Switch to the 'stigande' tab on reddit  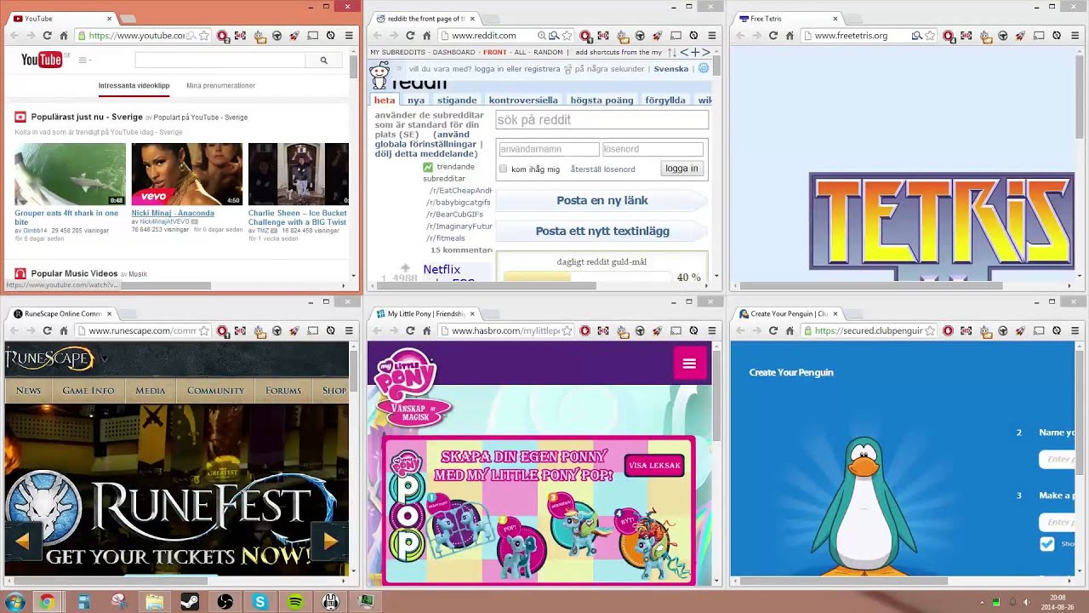point(457,100)
